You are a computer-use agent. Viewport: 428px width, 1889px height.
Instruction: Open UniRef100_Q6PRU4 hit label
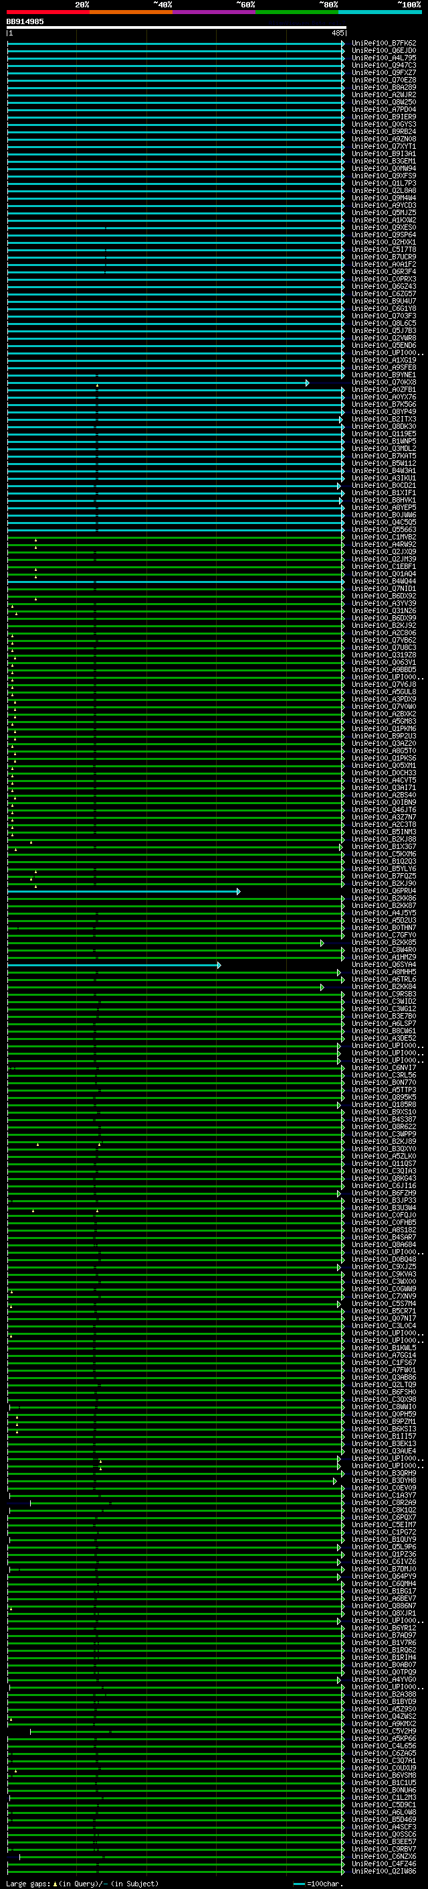(384, 891)
